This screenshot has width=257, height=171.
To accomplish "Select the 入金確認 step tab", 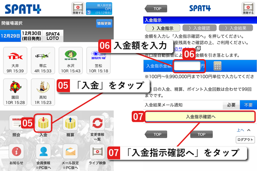I will tap(200, 28).
